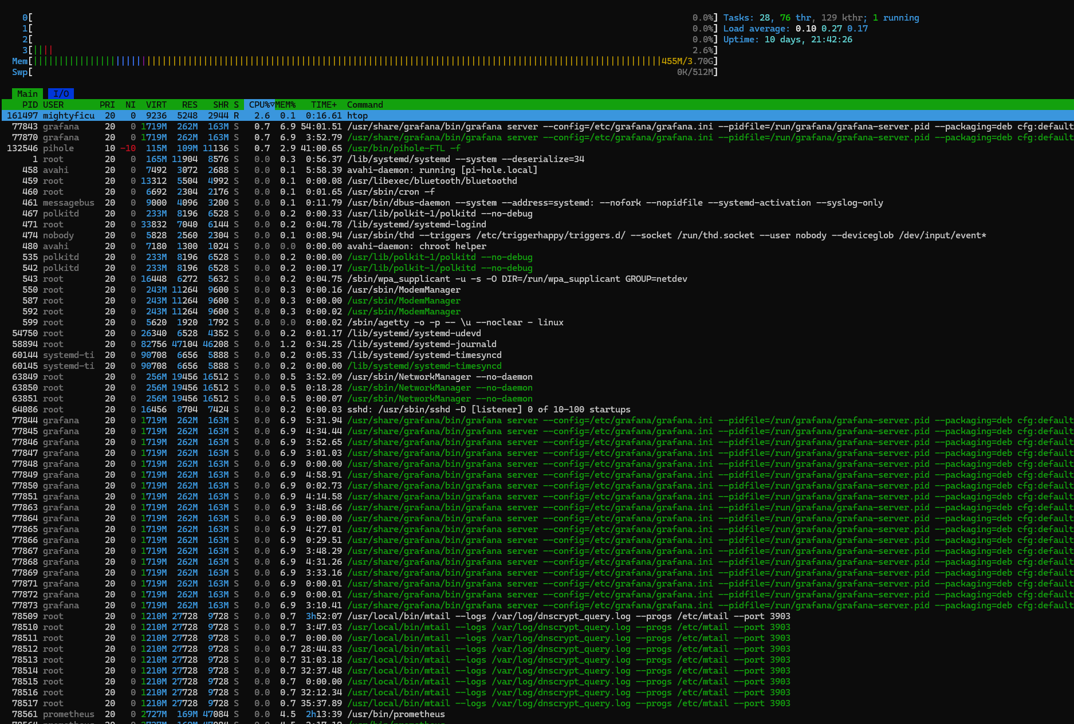Select the systemd-udevd process row

coord(537,333)
